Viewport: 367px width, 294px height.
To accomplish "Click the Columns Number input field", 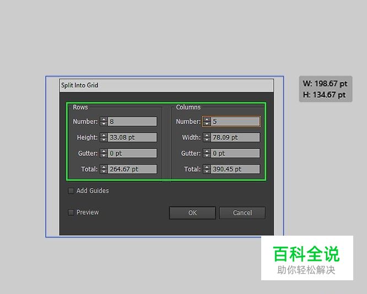I will tap(235, 122).
